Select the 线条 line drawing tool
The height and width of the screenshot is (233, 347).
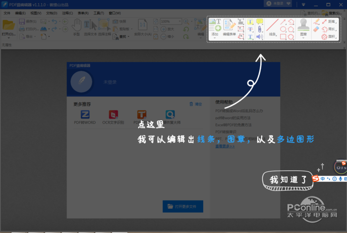click(273, 27)
